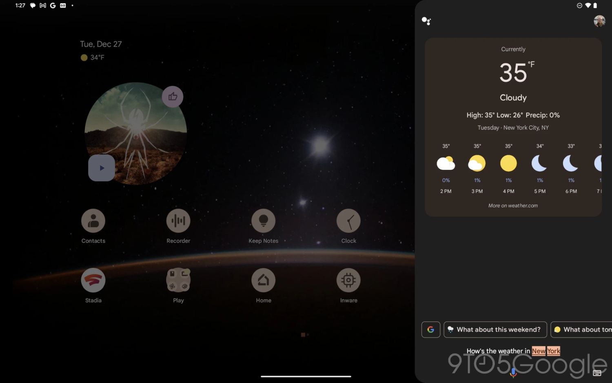Open the Google Home app
The height and width of the screenshot is (383, 612).
tap(263, 281)
